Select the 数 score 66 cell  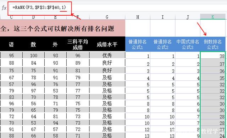[x=34, y=136]
